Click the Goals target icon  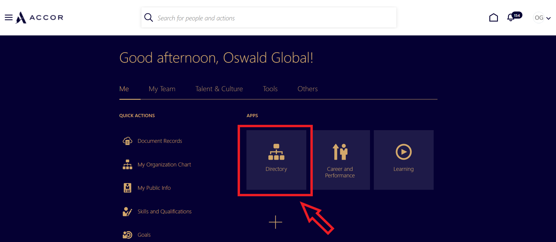click(127, 235)
